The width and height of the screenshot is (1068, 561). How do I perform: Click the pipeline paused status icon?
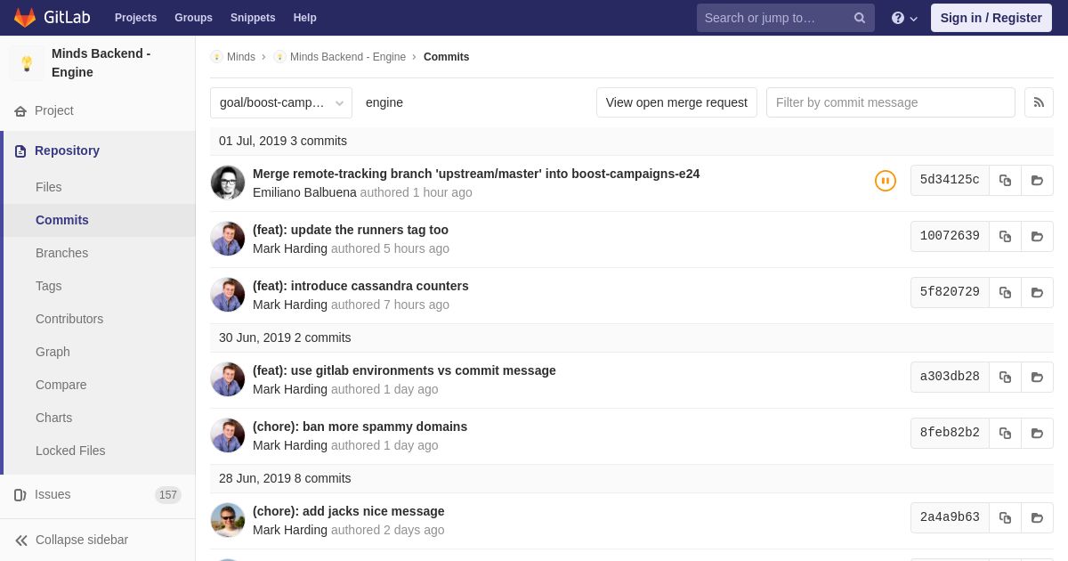[886, 181]
